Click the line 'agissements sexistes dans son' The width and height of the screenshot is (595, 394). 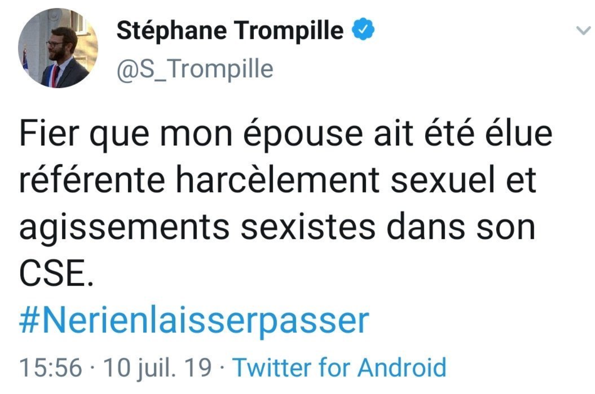[277, 227]
